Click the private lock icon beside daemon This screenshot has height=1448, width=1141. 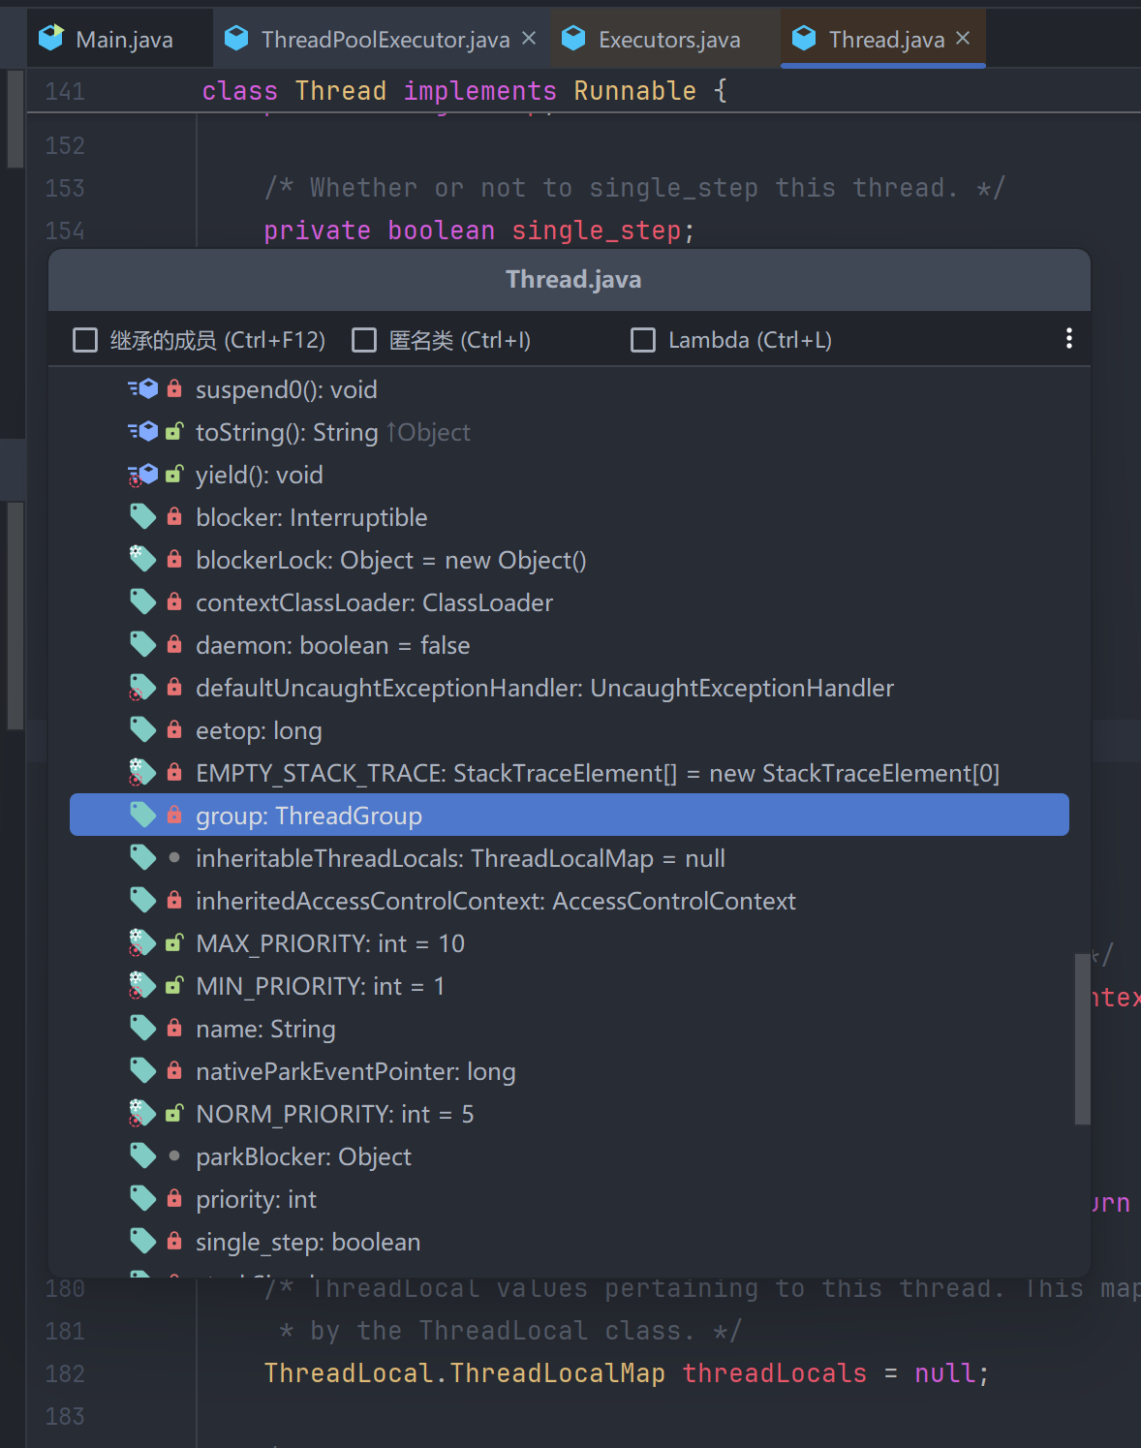[174, 645]
